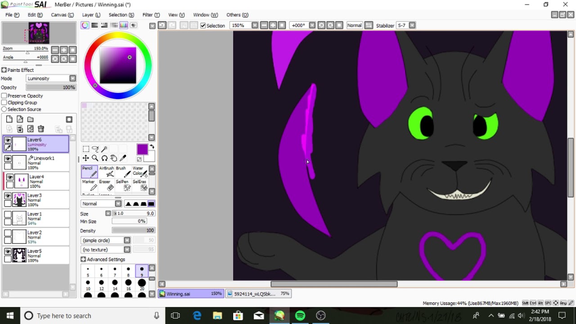Click the horizontal canvas scrollbar
576x324 pixels.
334,284
